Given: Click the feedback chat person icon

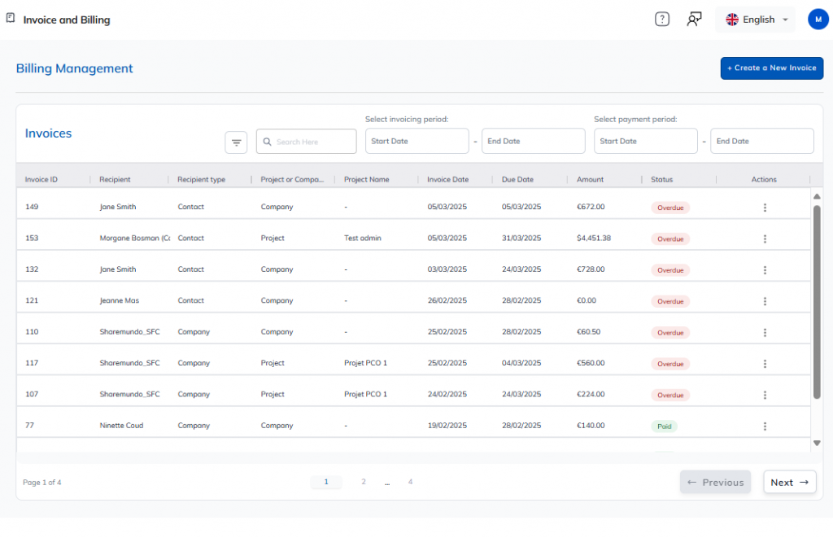Looking at the screenshot, I should tap(694, 20).
